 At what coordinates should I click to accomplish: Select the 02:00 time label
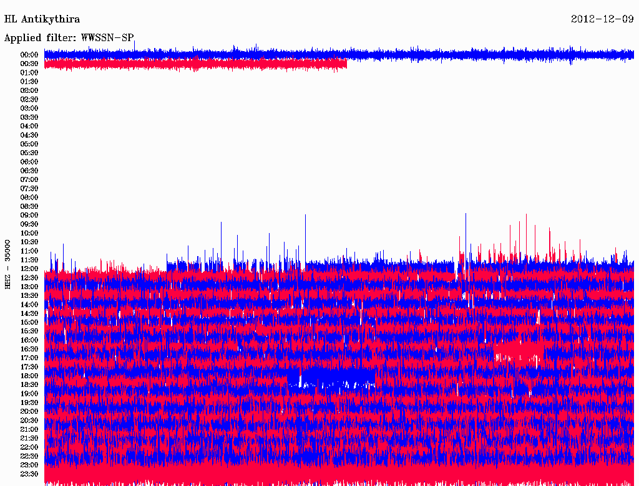pos(29,90)
